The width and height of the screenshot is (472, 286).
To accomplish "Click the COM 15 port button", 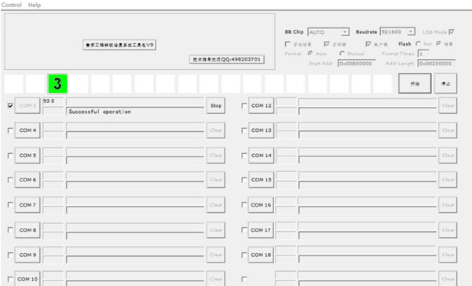I will (262, 180).
